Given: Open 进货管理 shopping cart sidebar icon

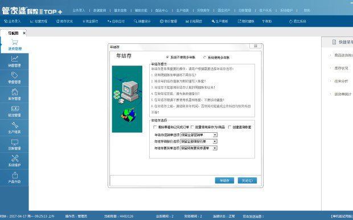Looking at the screenshot, I should tap(15, 42).
